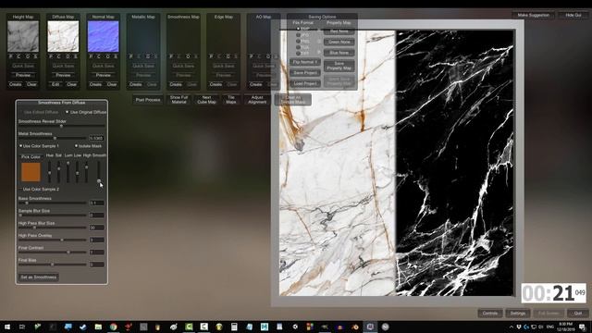Enable Use Color Sample 2

click(x=39, y=189)
